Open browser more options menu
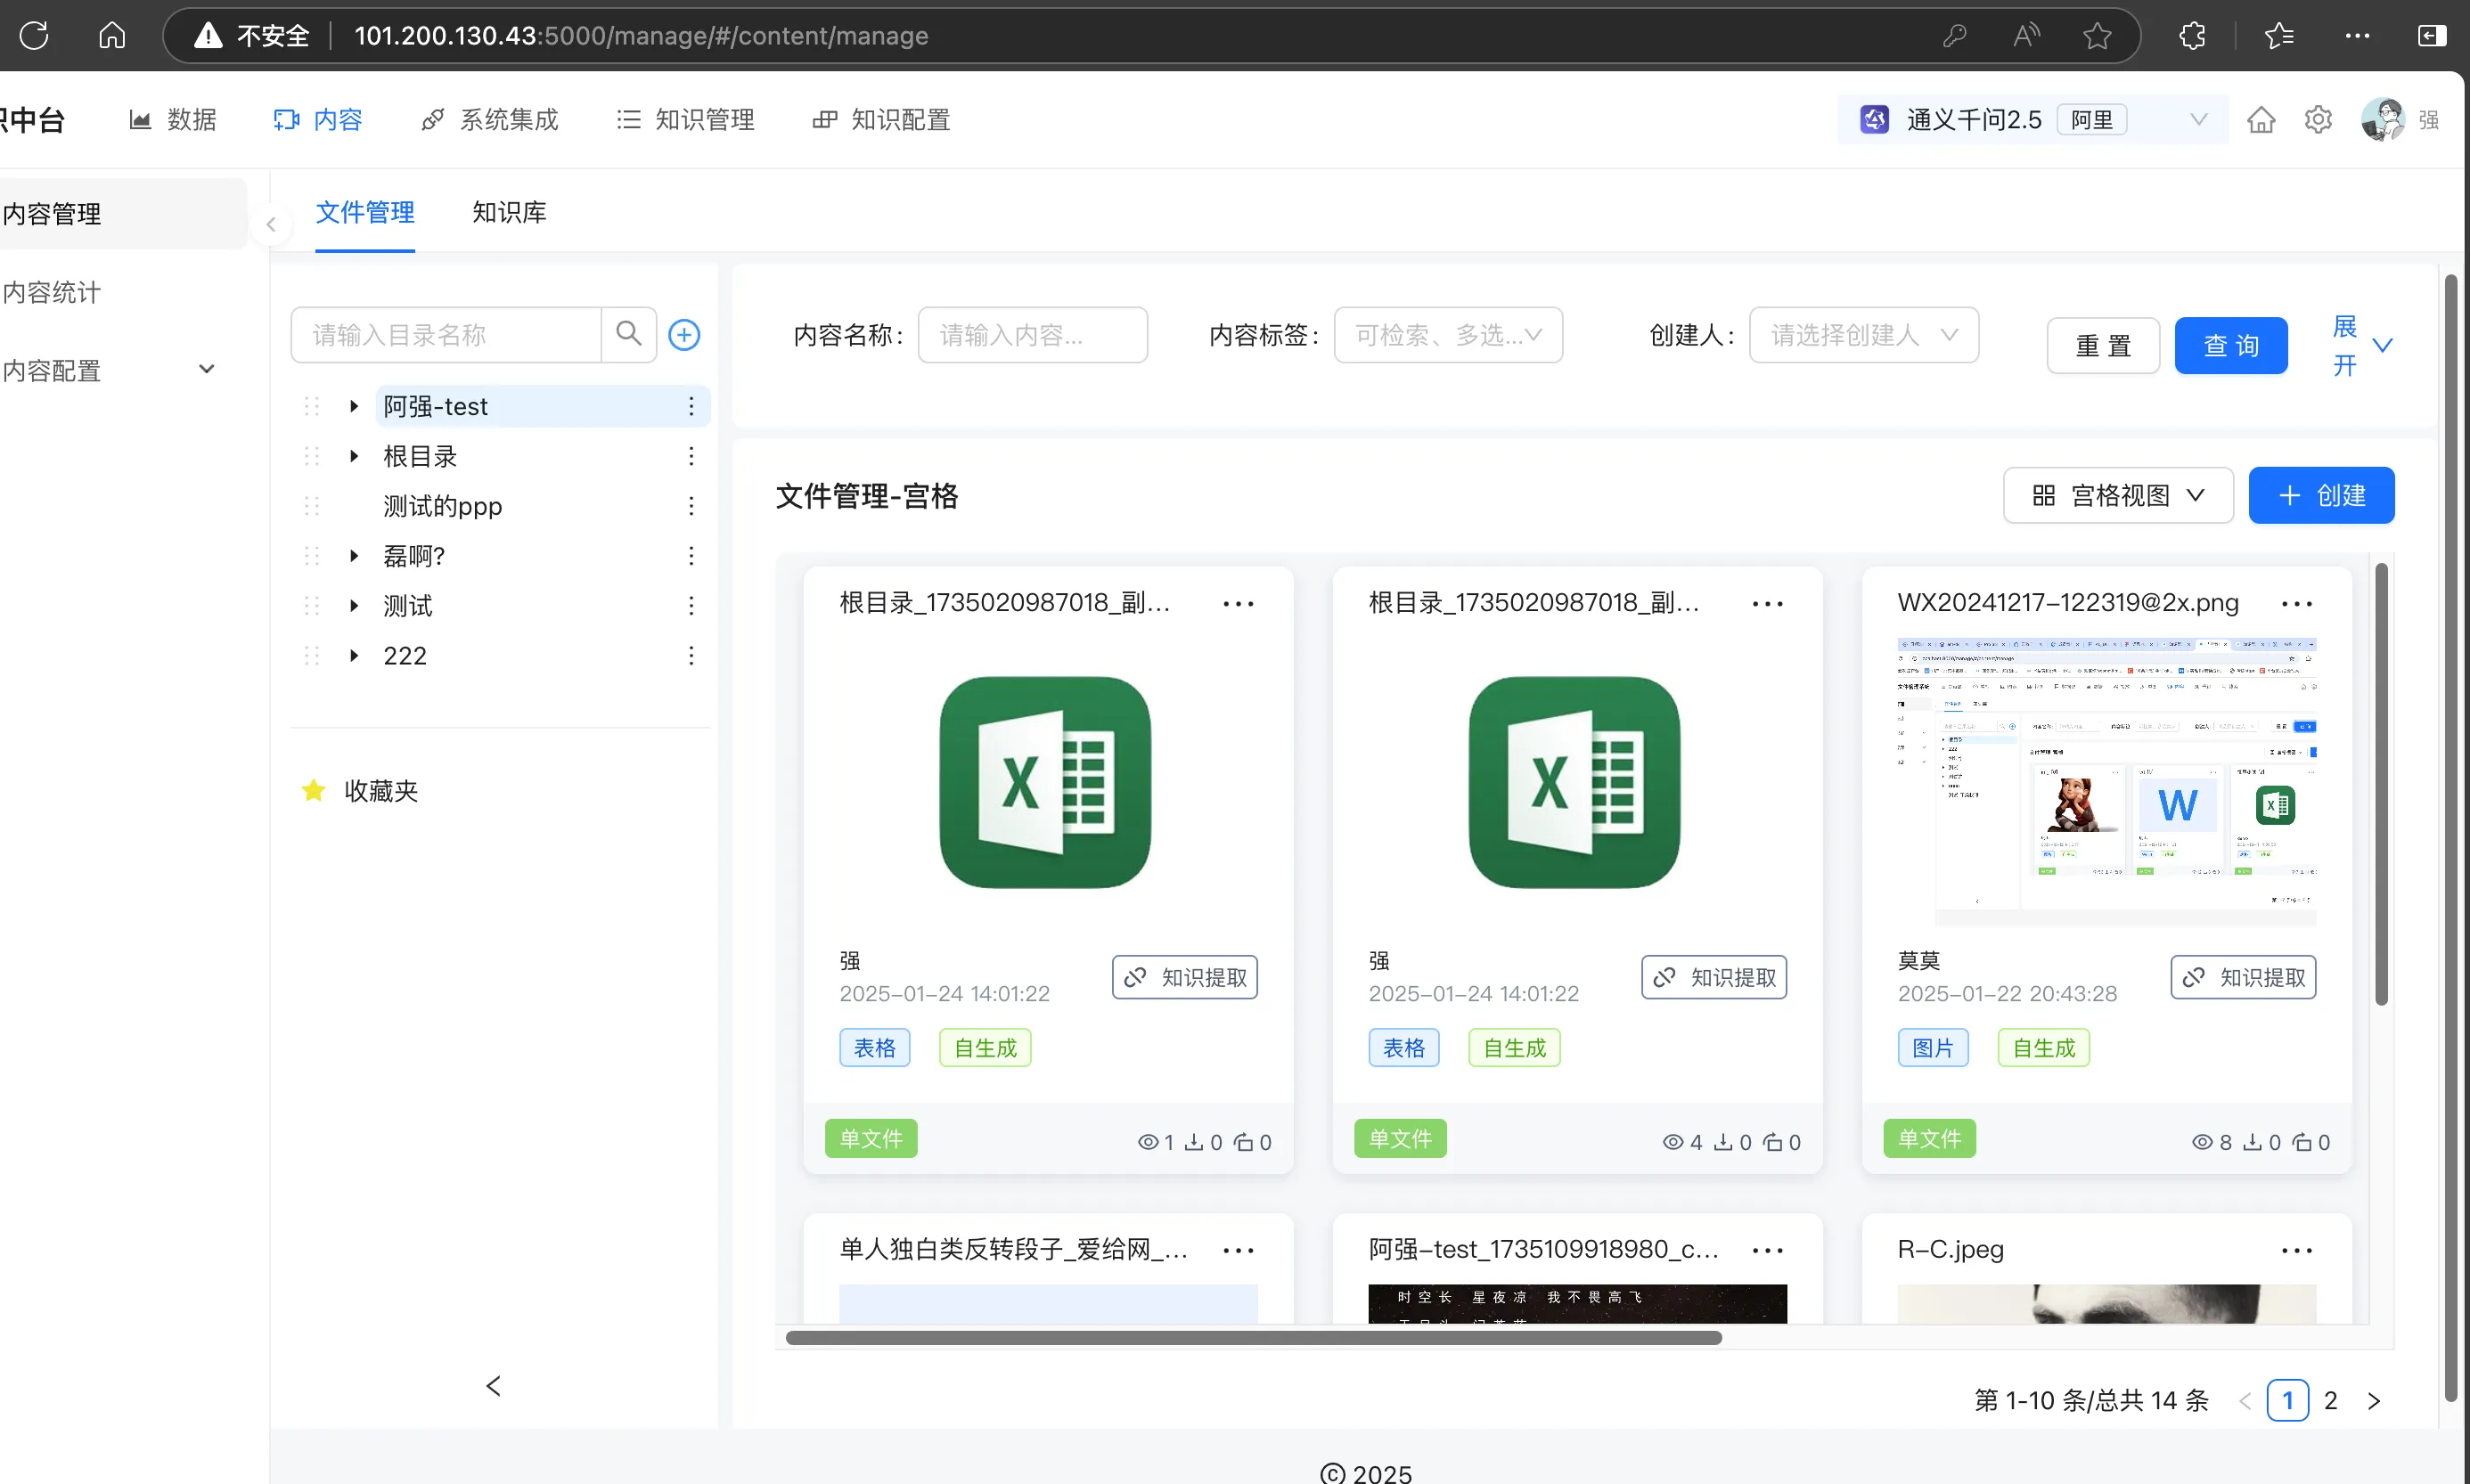The image size is (2470, 1484). 2357,36
